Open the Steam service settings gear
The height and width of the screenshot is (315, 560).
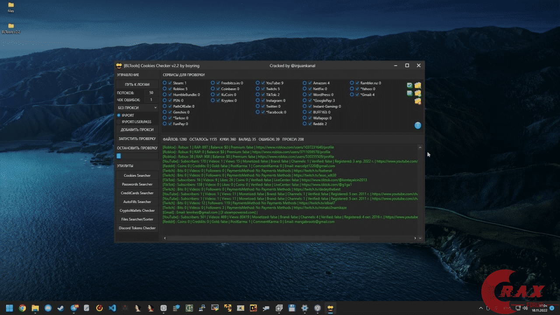(165, 83)
